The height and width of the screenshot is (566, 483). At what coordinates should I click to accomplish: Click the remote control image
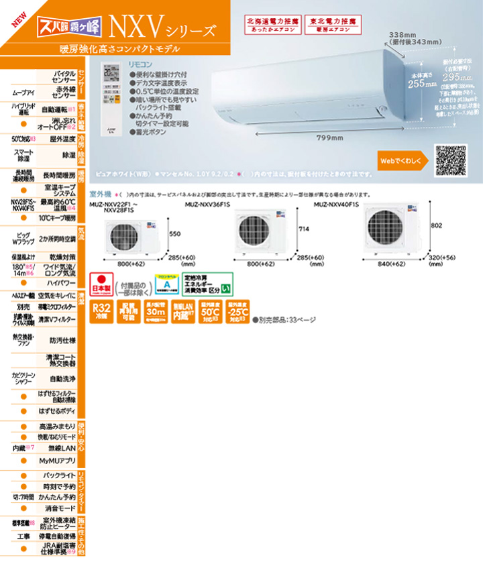(x=112, y=99)
